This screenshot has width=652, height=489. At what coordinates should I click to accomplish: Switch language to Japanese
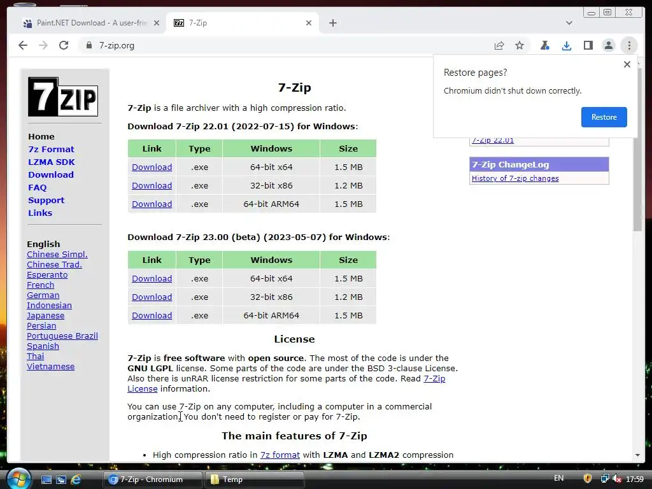click(45, 316)
